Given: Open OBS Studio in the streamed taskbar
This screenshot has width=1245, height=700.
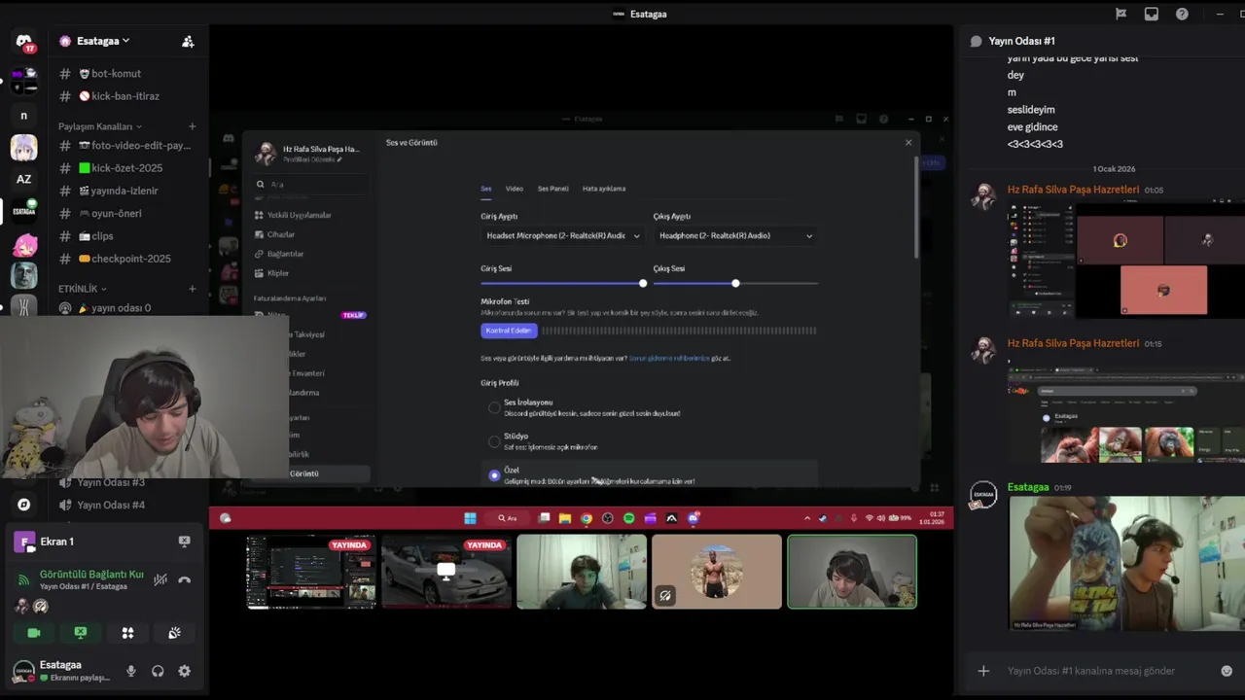Looking at the screenshot, I should coord(608,518).
